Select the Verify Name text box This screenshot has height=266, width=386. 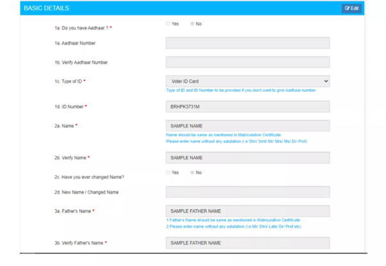[248, 158]
